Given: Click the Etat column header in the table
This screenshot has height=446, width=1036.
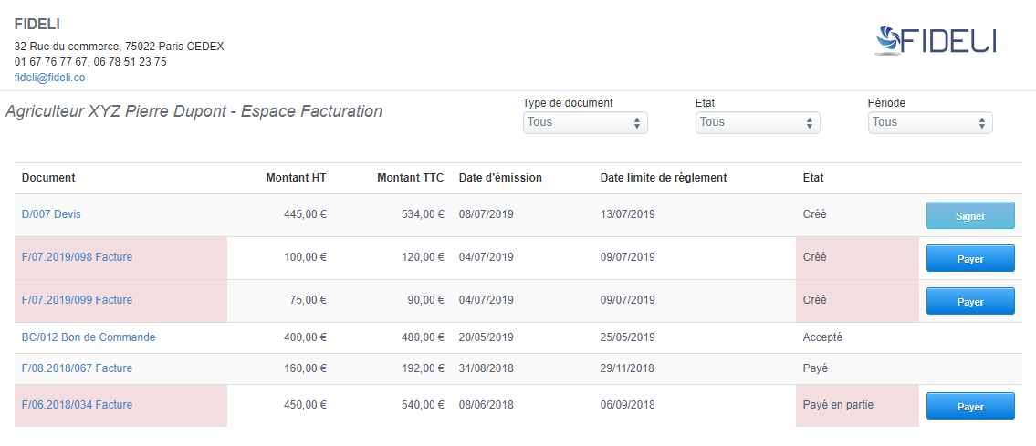Looking at the screenshot, I should coord(813,178).
